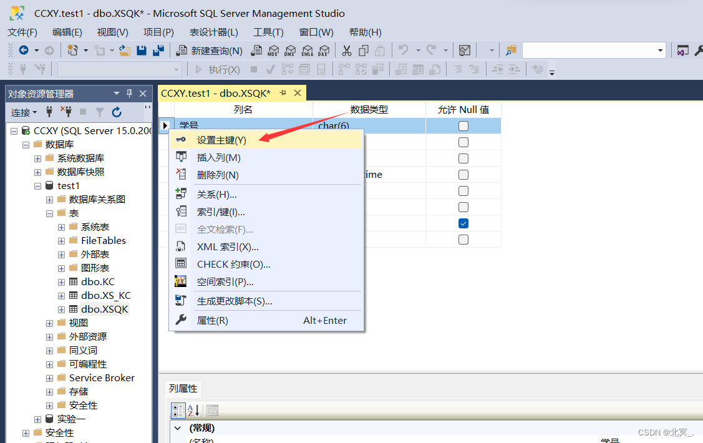Choose 删除列(N) from context menu

[x=266, y=175]
